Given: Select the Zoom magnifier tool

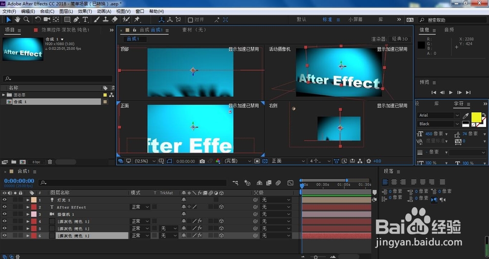Looking at the screenshot, I should point(26,20).
